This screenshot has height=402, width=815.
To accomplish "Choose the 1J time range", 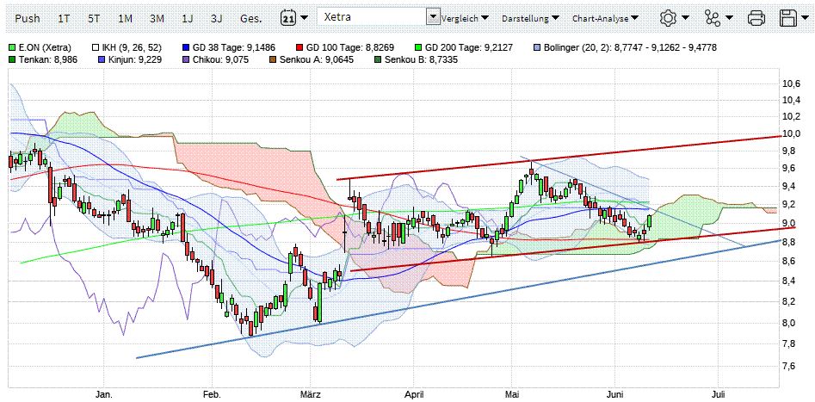I will click(x=188, y=18).
